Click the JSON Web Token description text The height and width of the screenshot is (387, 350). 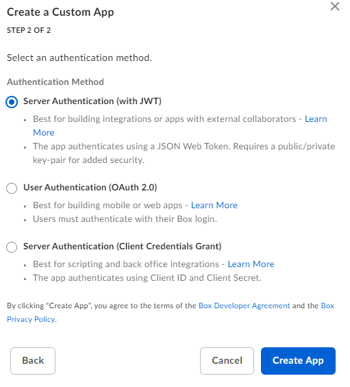coord(184,153)
